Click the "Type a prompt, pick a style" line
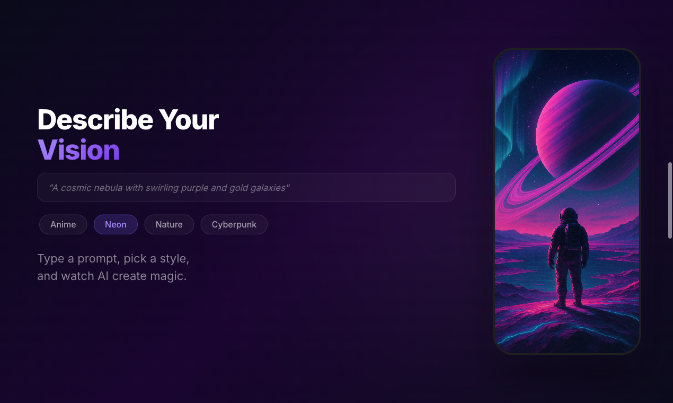The width and height of the screenshot is (673, 403). [x=113, y=259]
